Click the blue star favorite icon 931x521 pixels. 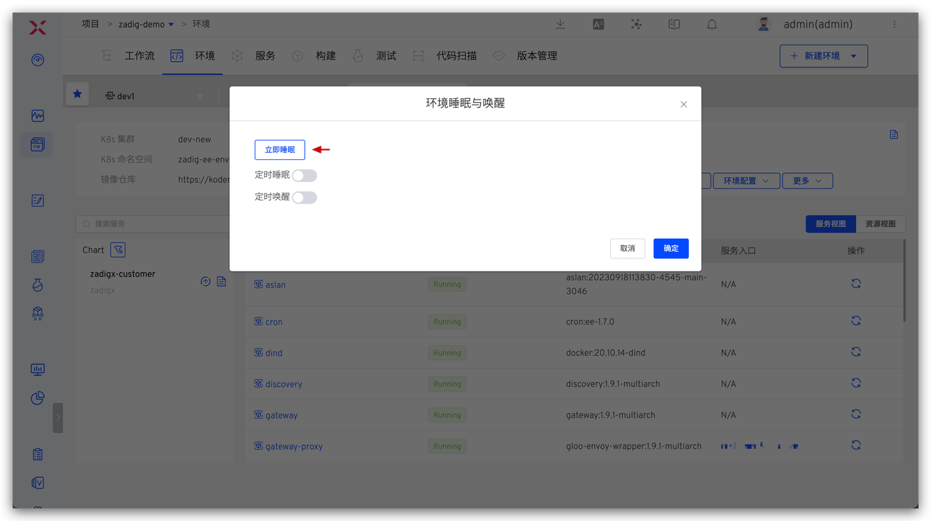click(77, 95)
